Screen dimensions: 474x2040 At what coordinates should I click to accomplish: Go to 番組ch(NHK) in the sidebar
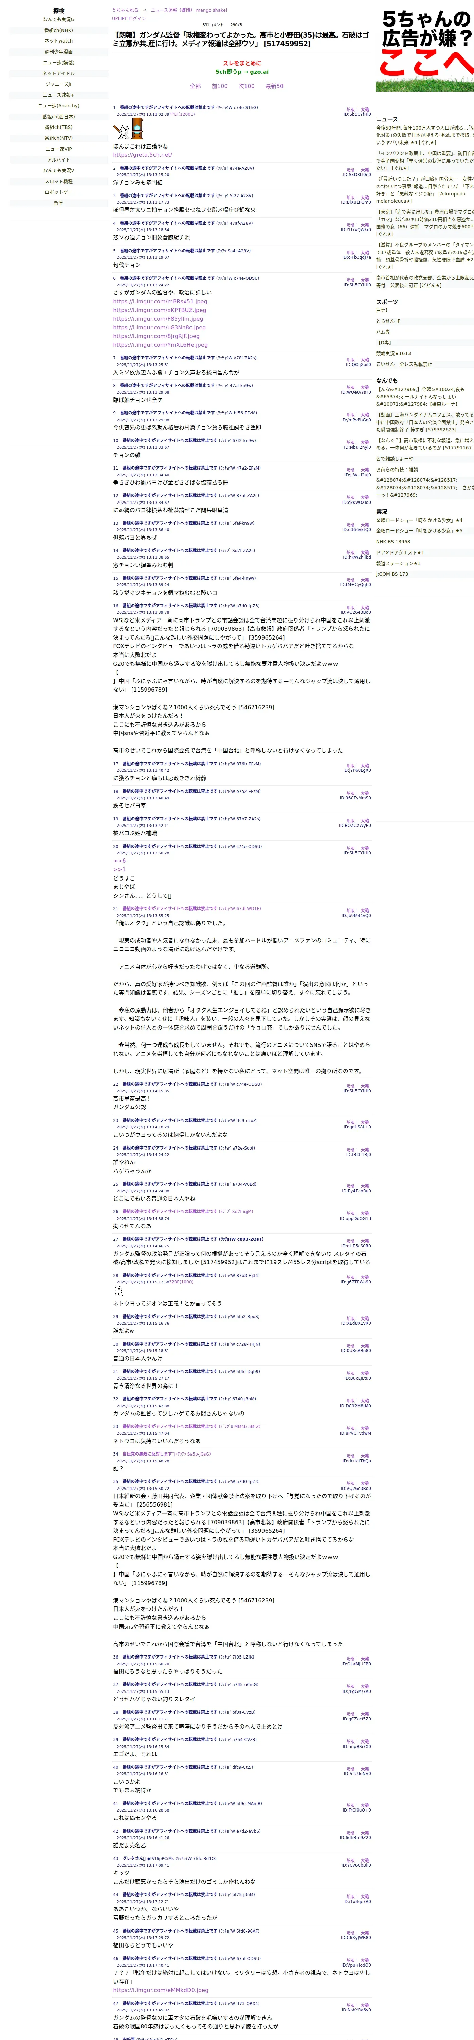(x=58, y=30)
